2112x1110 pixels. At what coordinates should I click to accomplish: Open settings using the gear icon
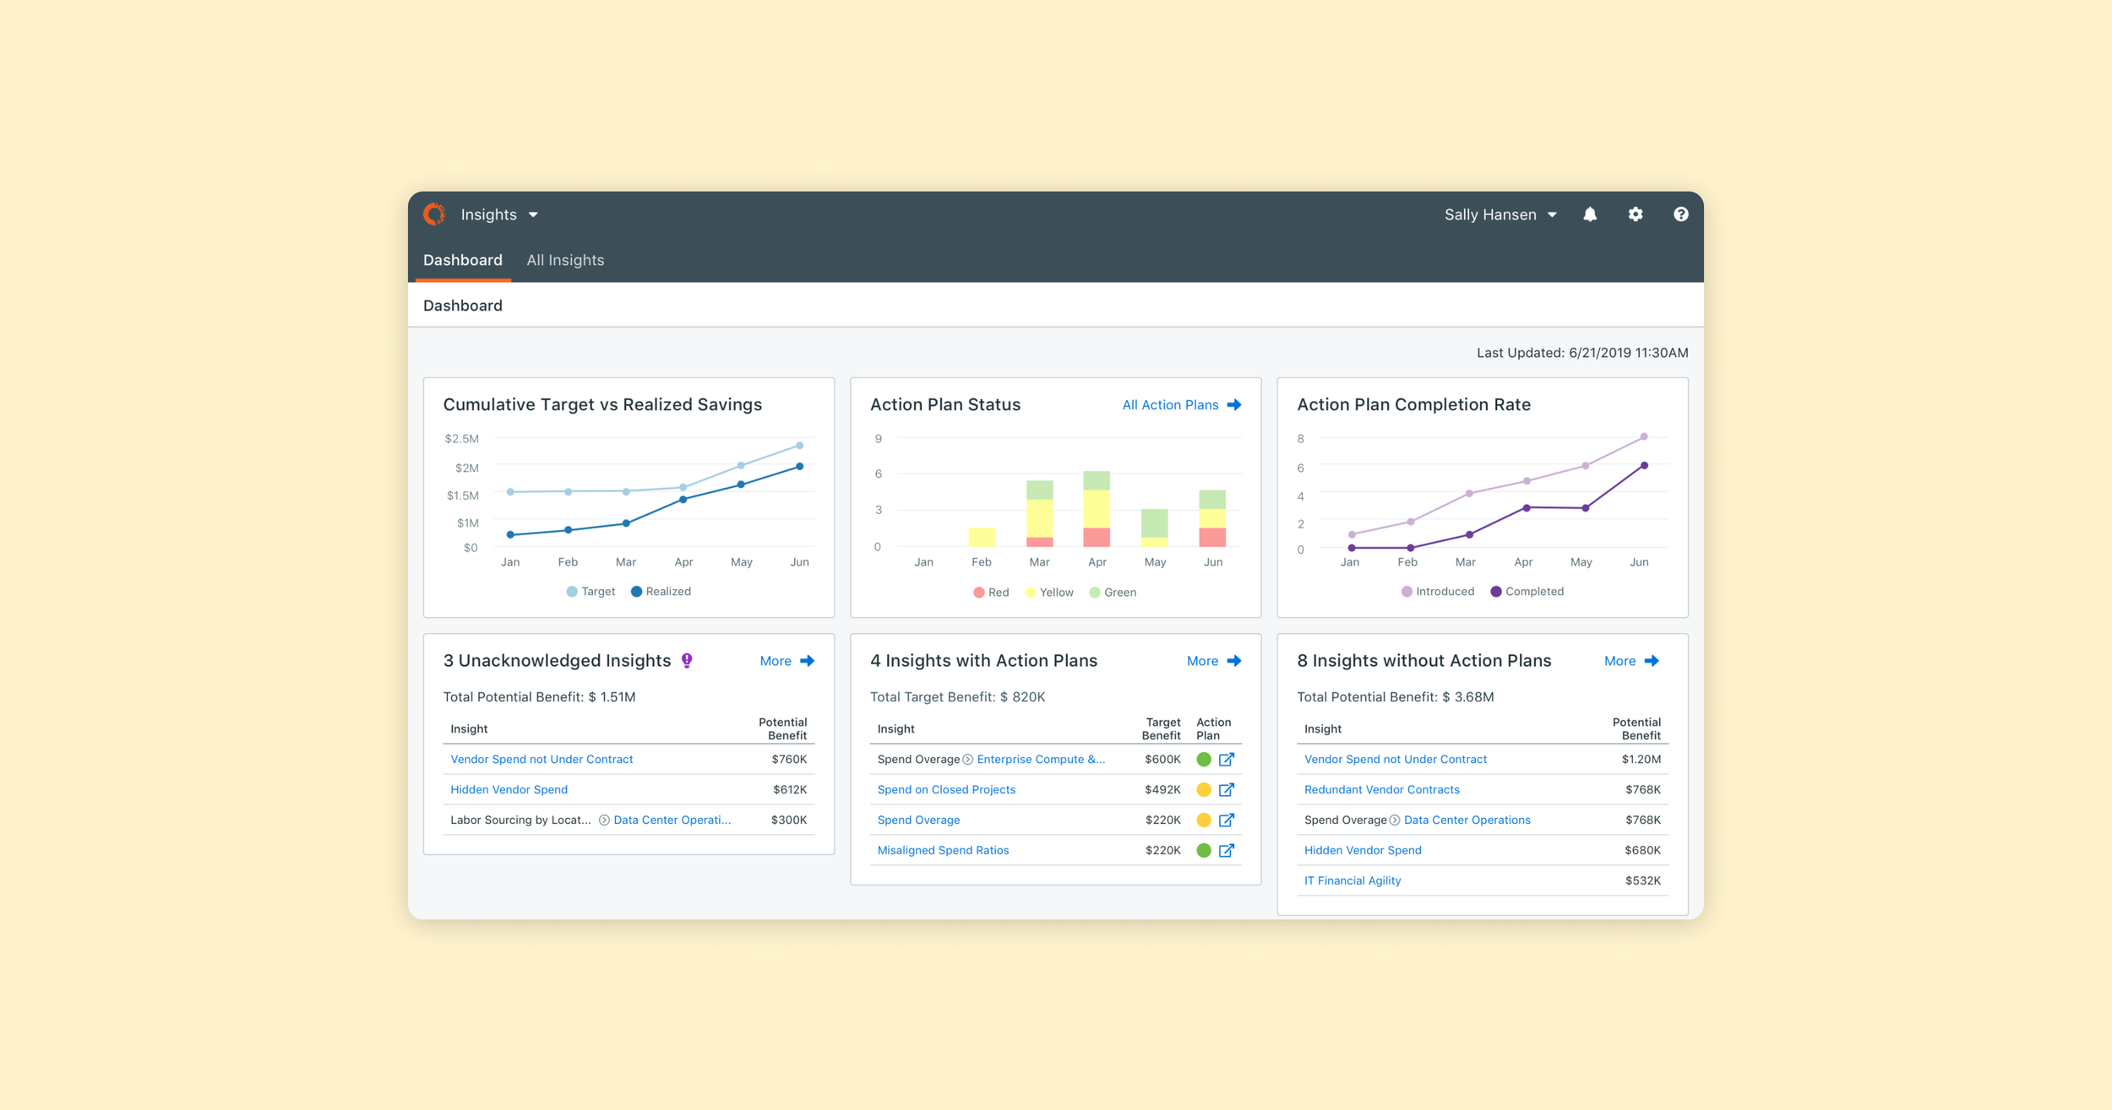[1636, 214]
